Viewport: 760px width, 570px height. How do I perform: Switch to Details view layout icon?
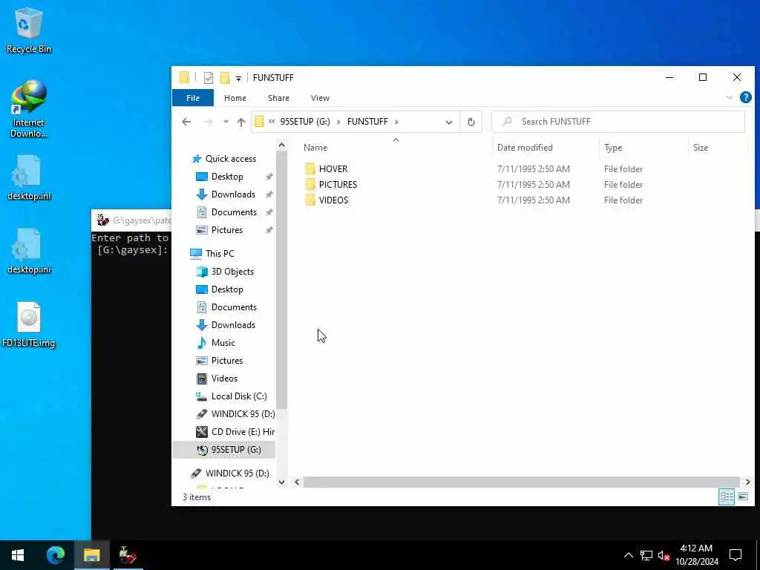pos(726,497)
